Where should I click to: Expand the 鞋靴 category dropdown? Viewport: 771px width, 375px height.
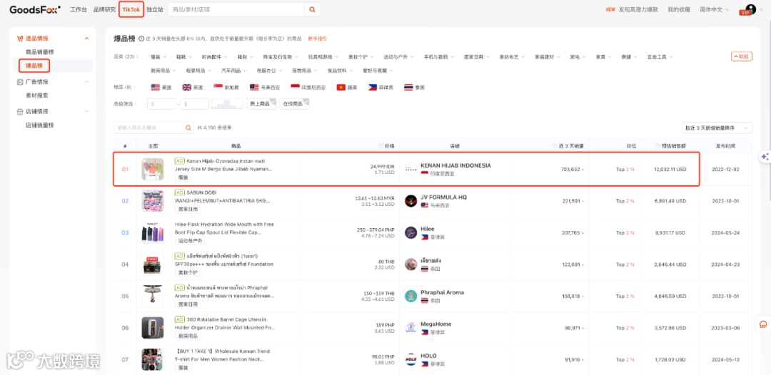point(184,57)
